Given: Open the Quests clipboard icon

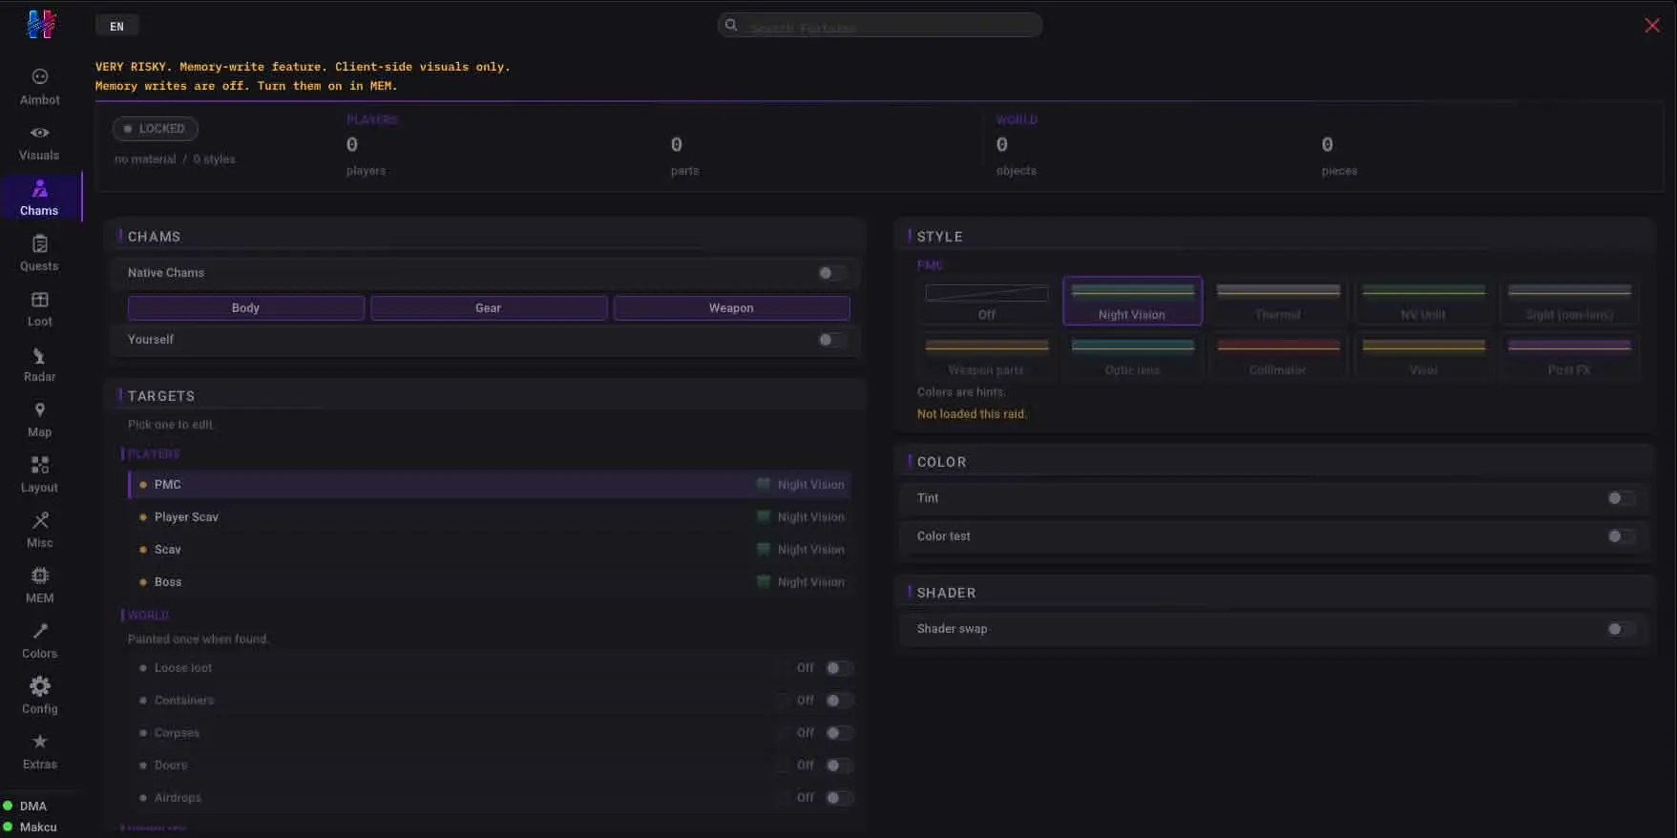Looking at the screenshot, I should (39, 243).
